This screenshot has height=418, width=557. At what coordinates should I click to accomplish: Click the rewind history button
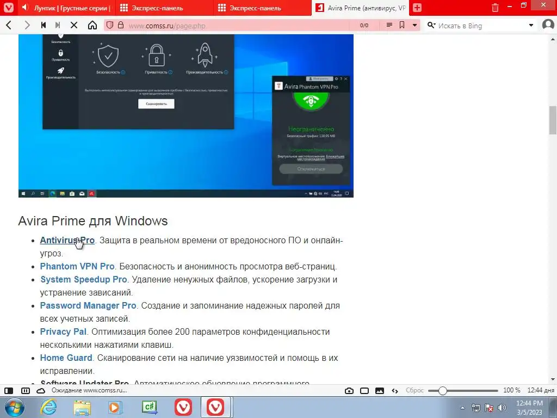pos(44,25)
